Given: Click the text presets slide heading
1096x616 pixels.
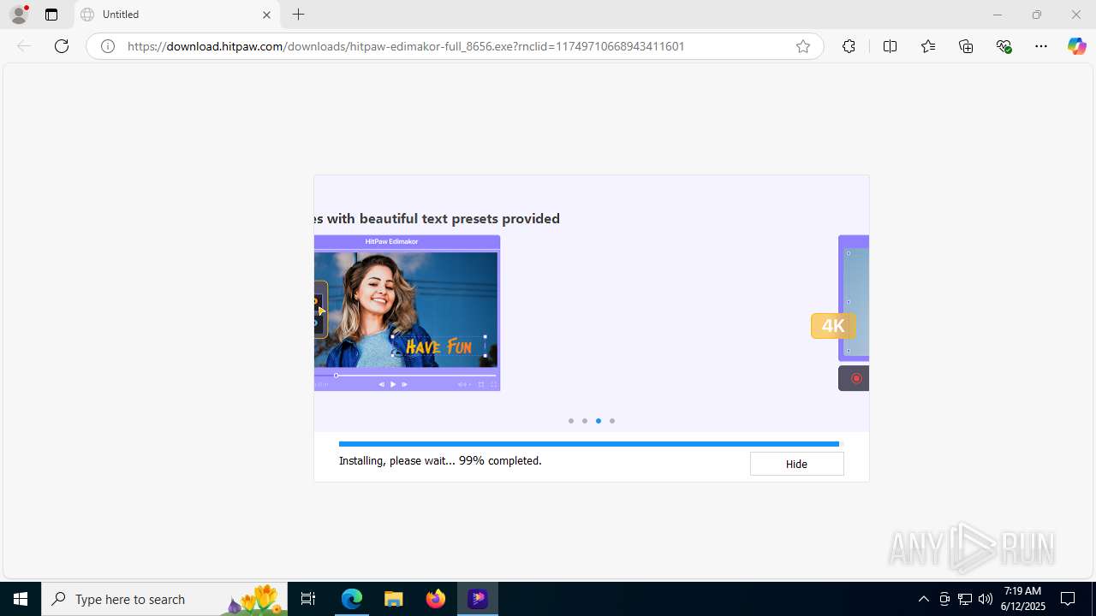Looking at the screenshot, I should pyautogui.click(x=438, y=219).
